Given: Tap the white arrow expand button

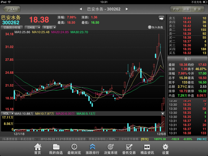Looking at the screenshot, I should tap(161, 19).
